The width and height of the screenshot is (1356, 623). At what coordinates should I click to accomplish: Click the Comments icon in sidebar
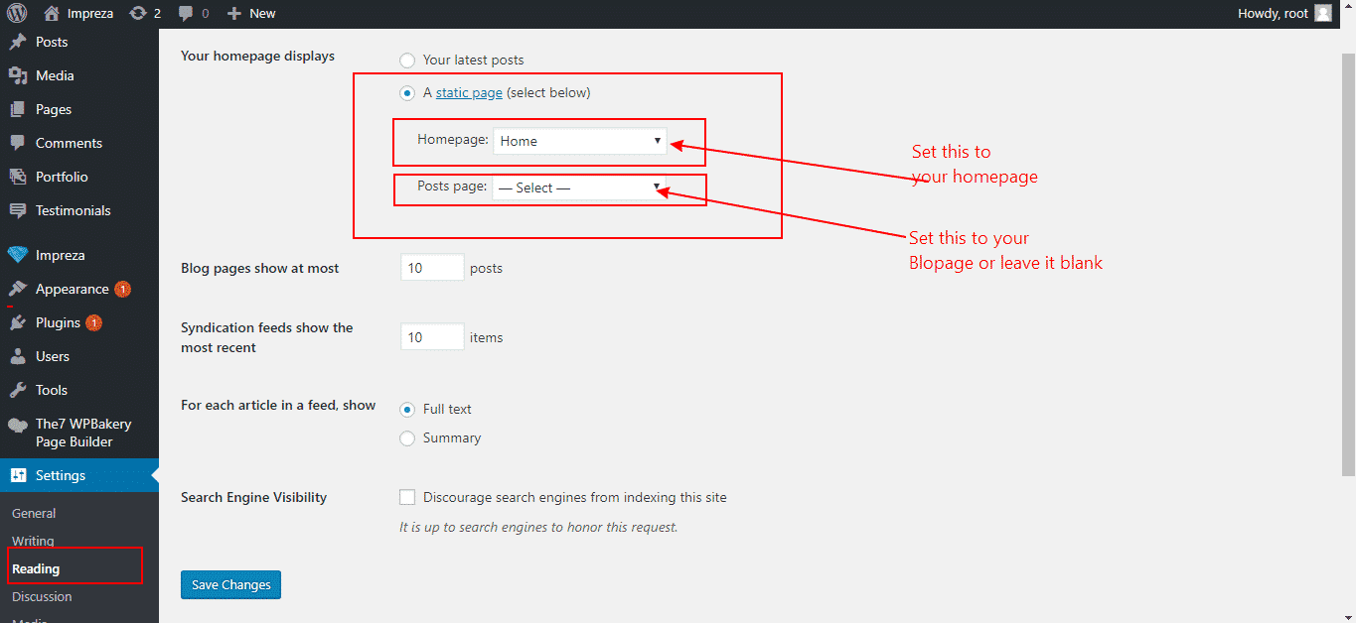pos(18,143)
